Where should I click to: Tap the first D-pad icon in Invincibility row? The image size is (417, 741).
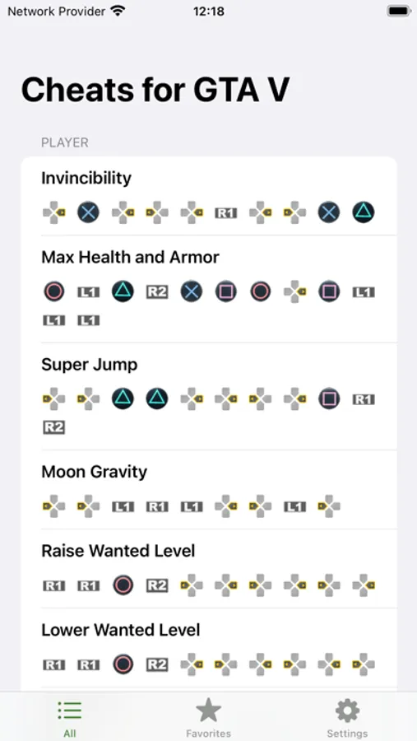[53, 212]
